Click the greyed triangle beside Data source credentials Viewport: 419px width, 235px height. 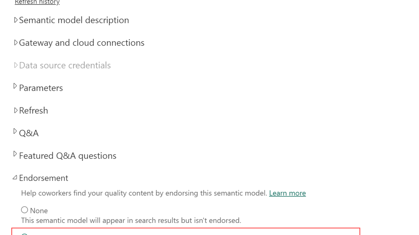pyautogui.click(x=15, y=65)
